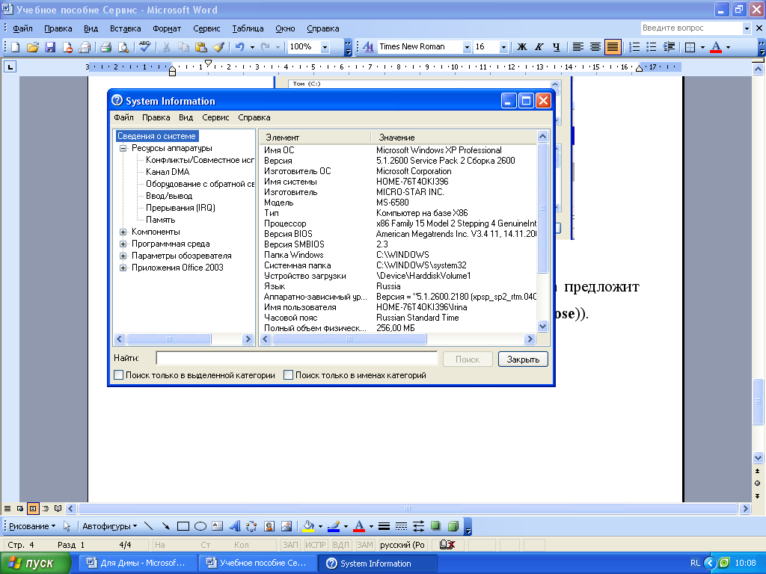
Task: Open the Styles and Formatting pane
Action: (368, 47)
